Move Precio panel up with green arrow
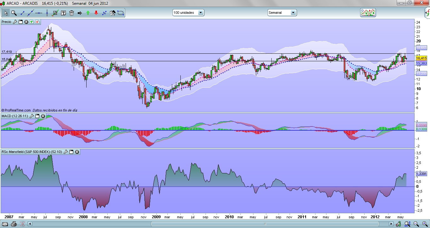430x228 pixels. pyautogui.click(x=32, y=22)
